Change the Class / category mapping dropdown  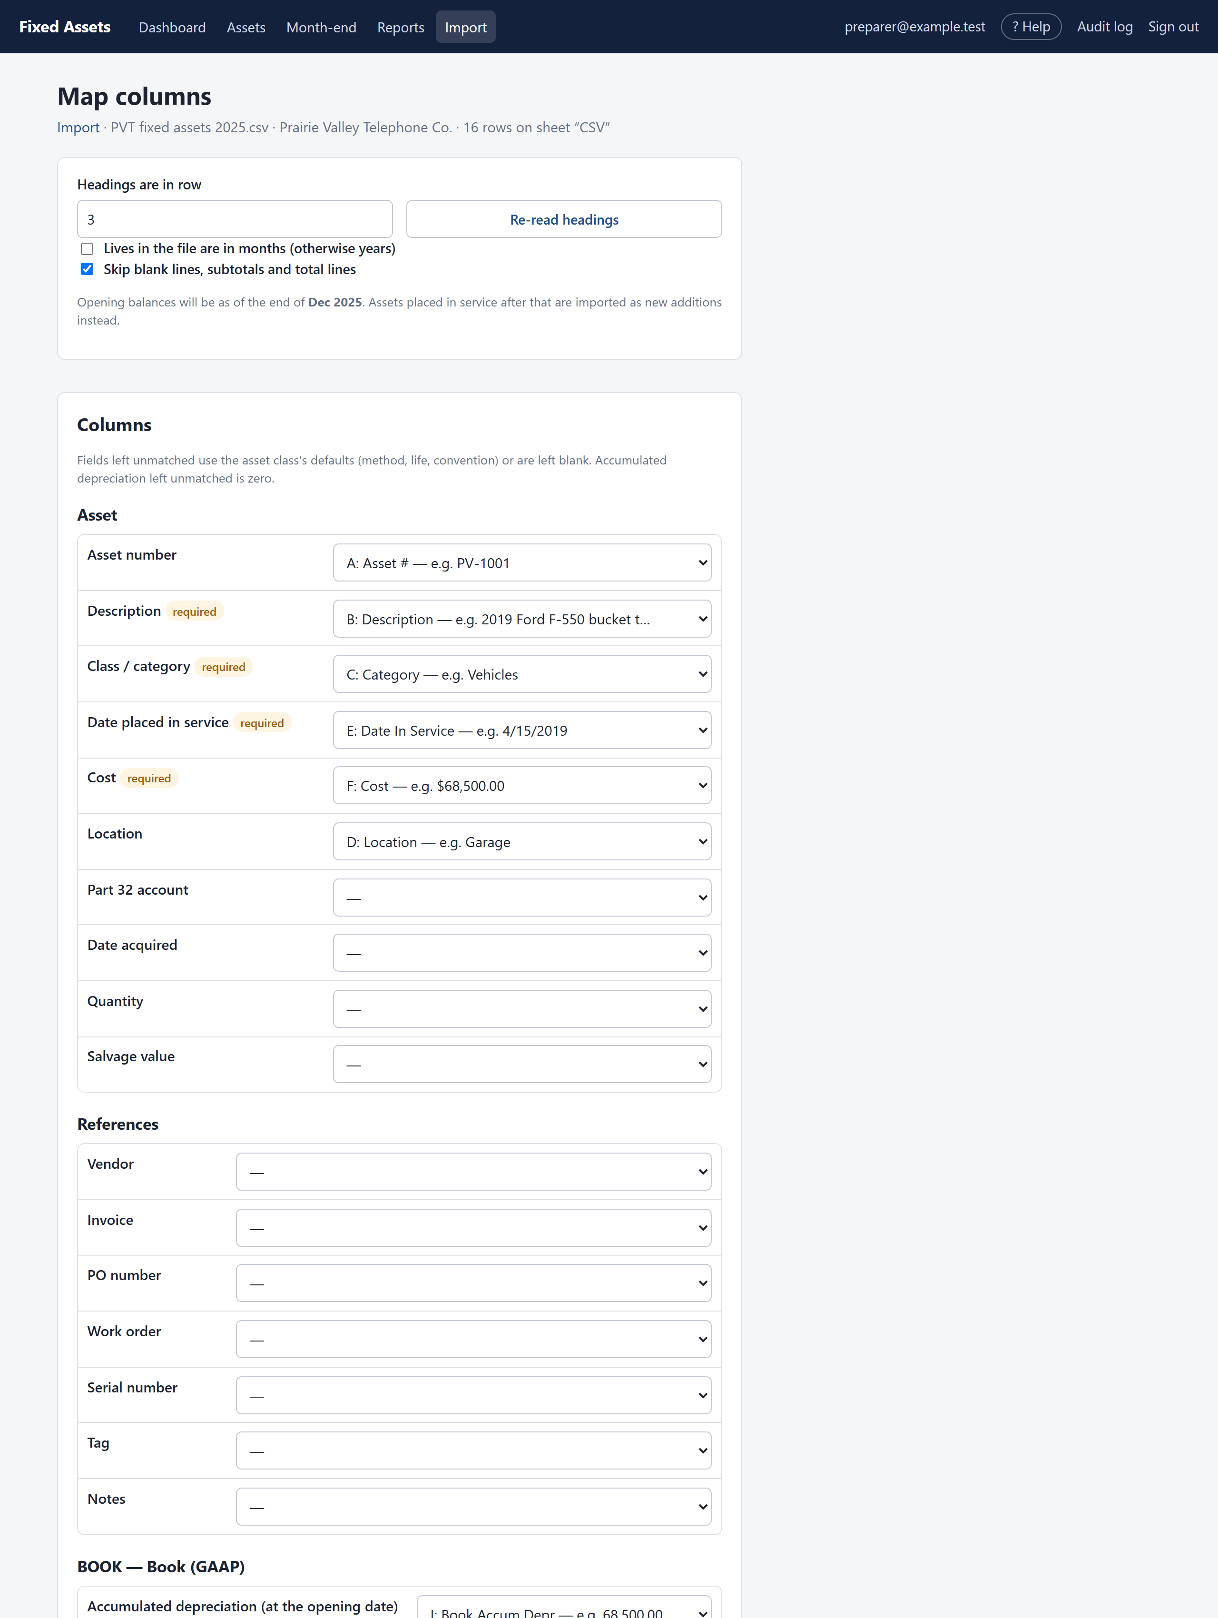click(x=522, y=674)
